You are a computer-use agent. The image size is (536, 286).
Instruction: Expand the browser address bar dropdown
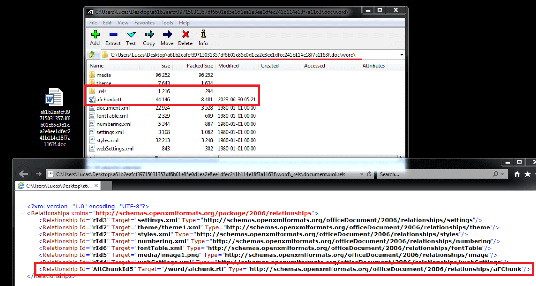pyautogui.click(x=362, y=174)
